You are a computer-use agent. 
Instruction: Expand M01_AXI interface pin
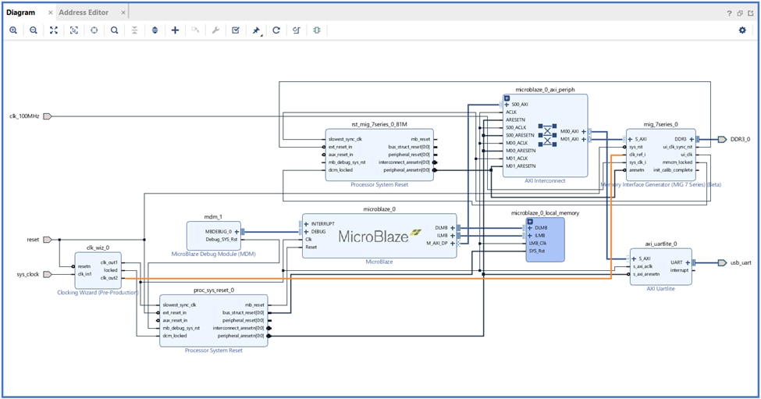[583, 139]
